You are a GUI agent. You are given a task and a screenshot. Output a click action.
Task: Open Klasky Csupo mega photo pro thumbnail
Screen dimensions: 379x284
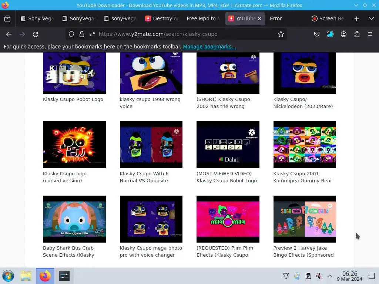(151, 219)
